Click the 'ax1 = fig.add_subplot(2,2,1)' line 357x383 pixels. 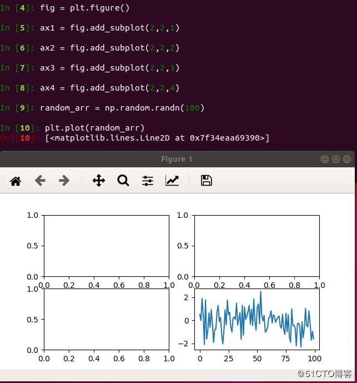(109, 28)
